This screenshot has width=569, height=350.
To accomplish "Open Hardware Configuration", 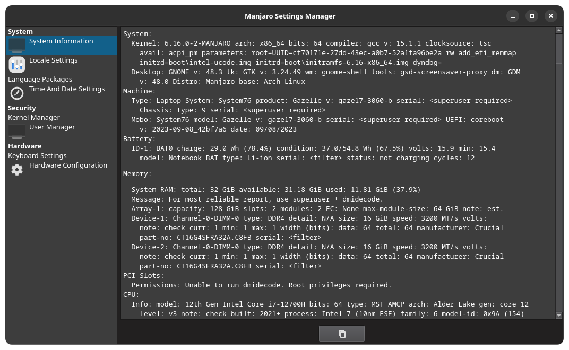I will [62, 170].
